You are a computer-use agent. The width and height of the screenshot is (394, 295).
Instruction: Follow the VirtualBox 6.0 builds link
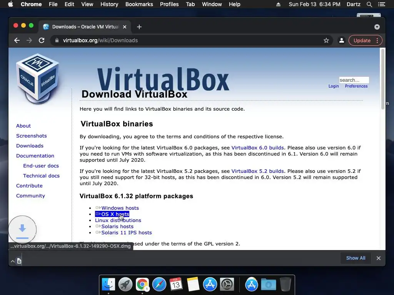pos(257,148)
